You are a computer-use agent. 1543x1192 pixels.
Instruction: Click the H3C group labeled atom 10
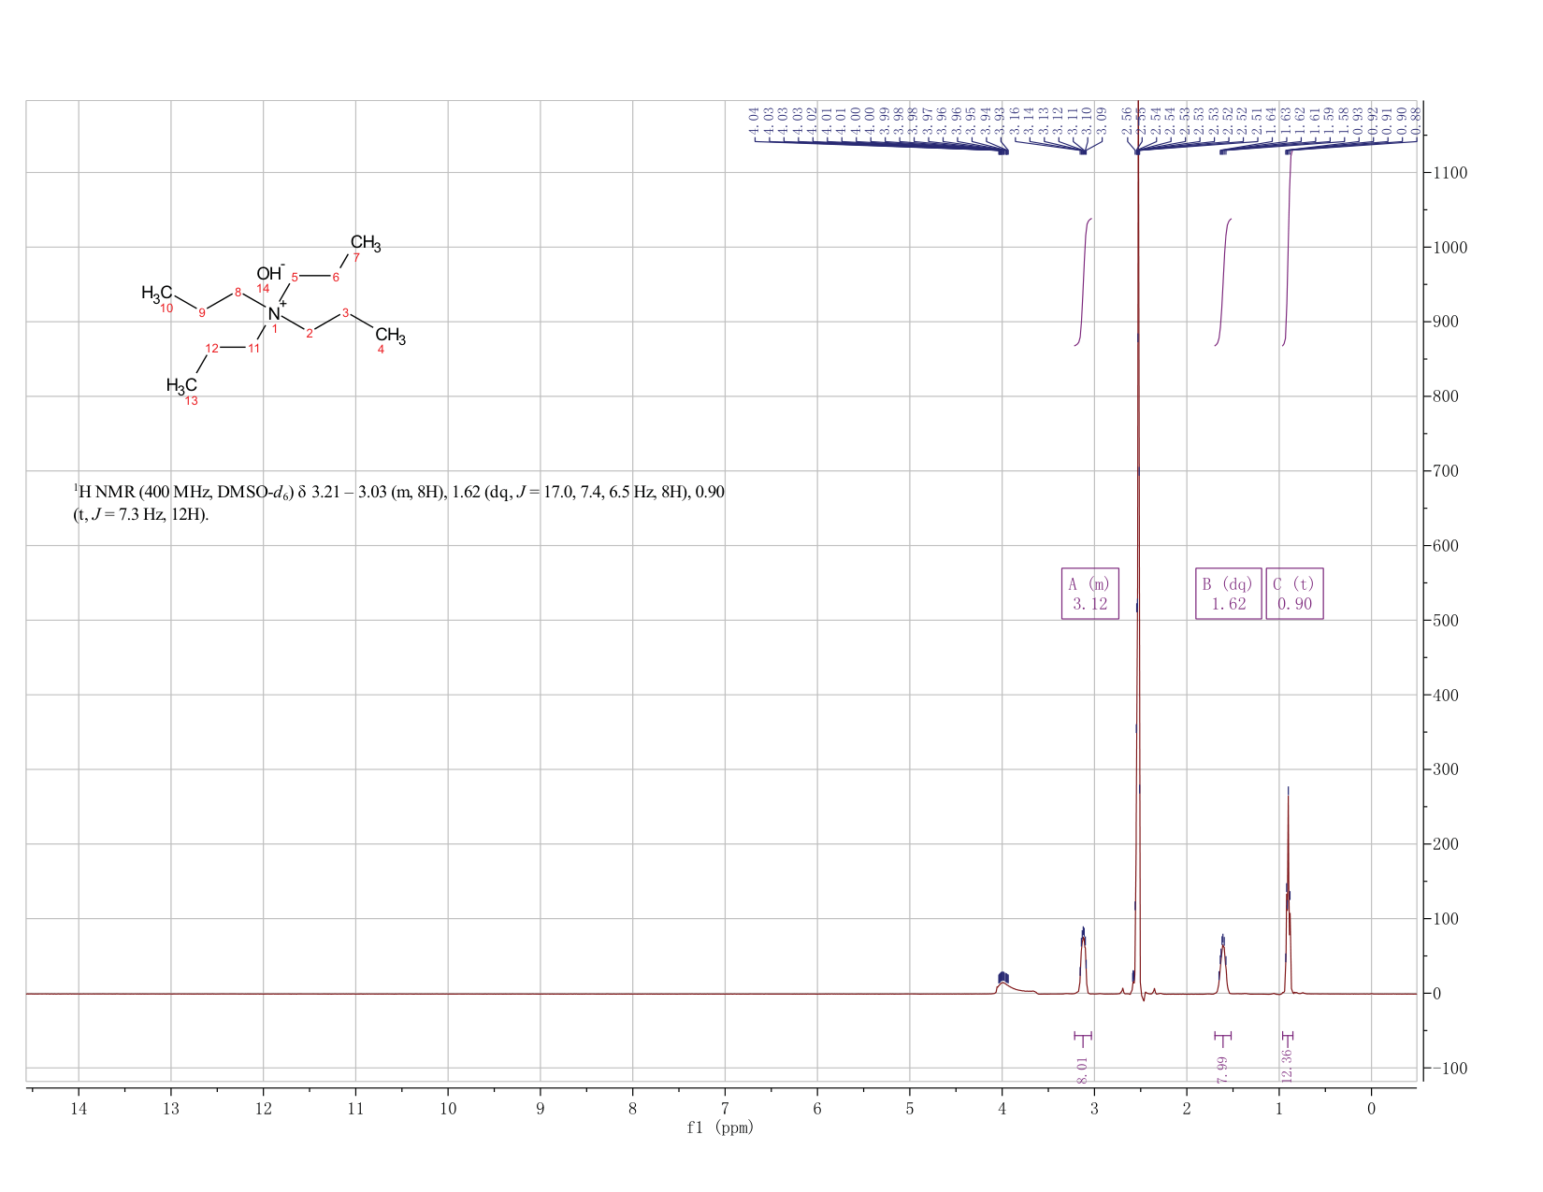click(156, 294)
